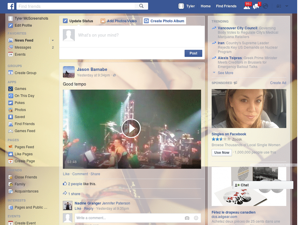Click the Use Now button
The width and height of the screenshot is (301, 225).
[222, 153]
